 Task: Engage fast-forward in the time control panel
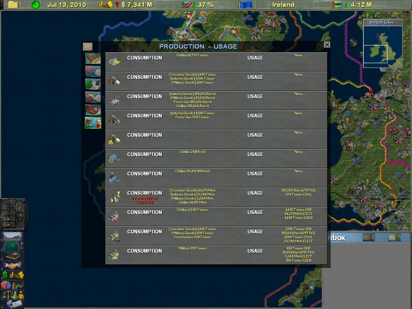click(x=8, y=224)
